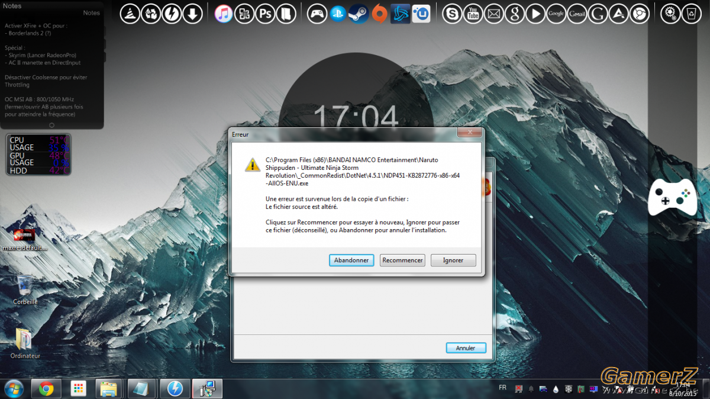This screenshot has height=399, width=710.
Task: Click the FR language indicator
Action: [x=502, y=388]
